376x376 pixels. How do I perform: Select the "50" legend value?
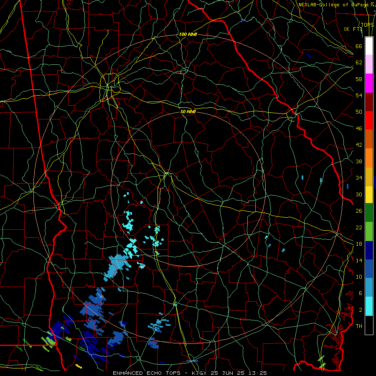point(359,112)
